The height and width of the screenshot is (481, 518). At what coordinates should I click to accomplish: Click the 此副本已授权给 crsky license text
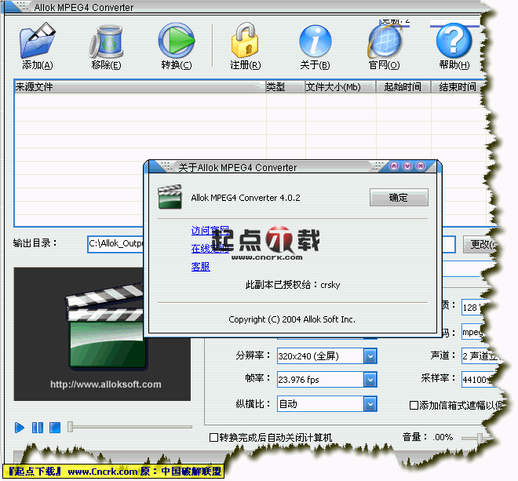point(293,284)
